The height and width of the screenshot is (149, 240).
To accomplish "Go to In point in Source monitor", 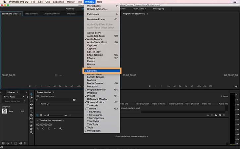I will (49, 86).
